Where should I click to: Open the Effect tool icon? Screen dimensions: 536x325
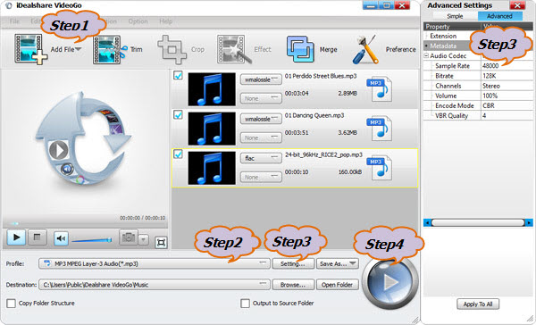pos(234,49)
